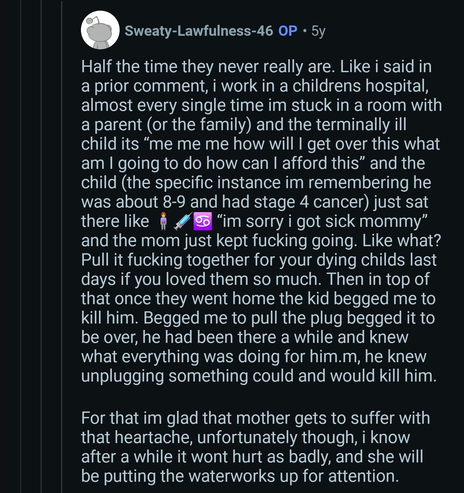Click the dot separator before '5y'

[304, 31]
